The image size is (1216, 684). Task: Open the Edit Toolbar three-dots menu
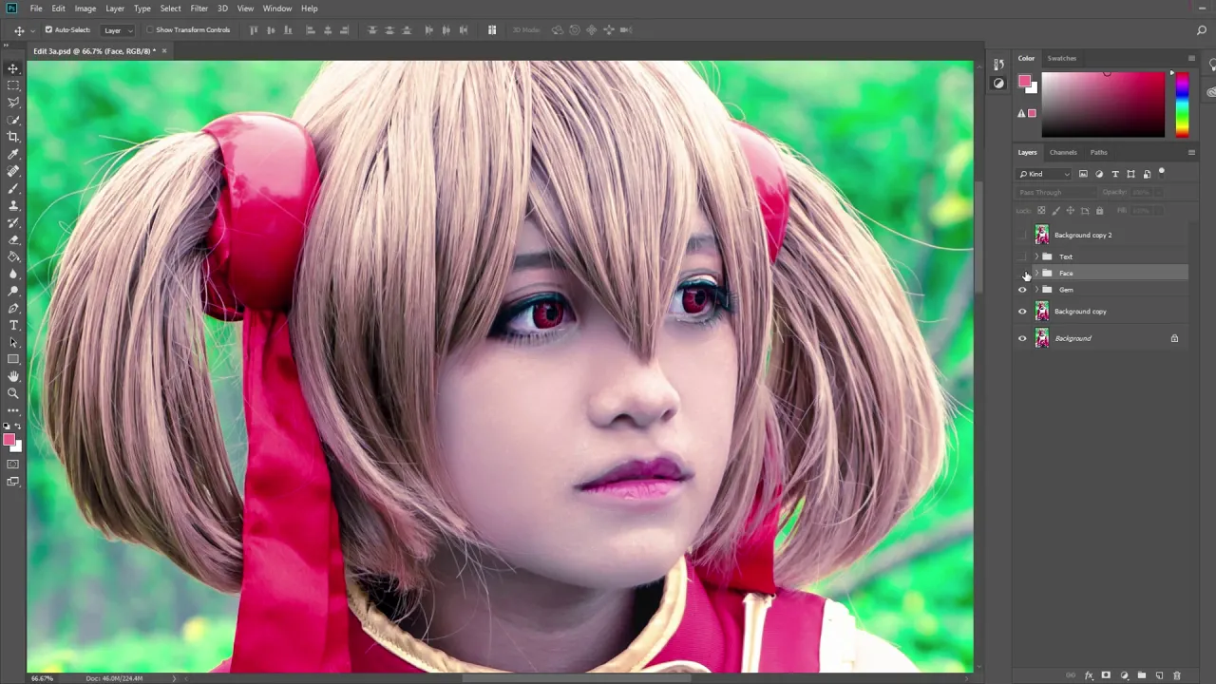[x=13, y=410]
